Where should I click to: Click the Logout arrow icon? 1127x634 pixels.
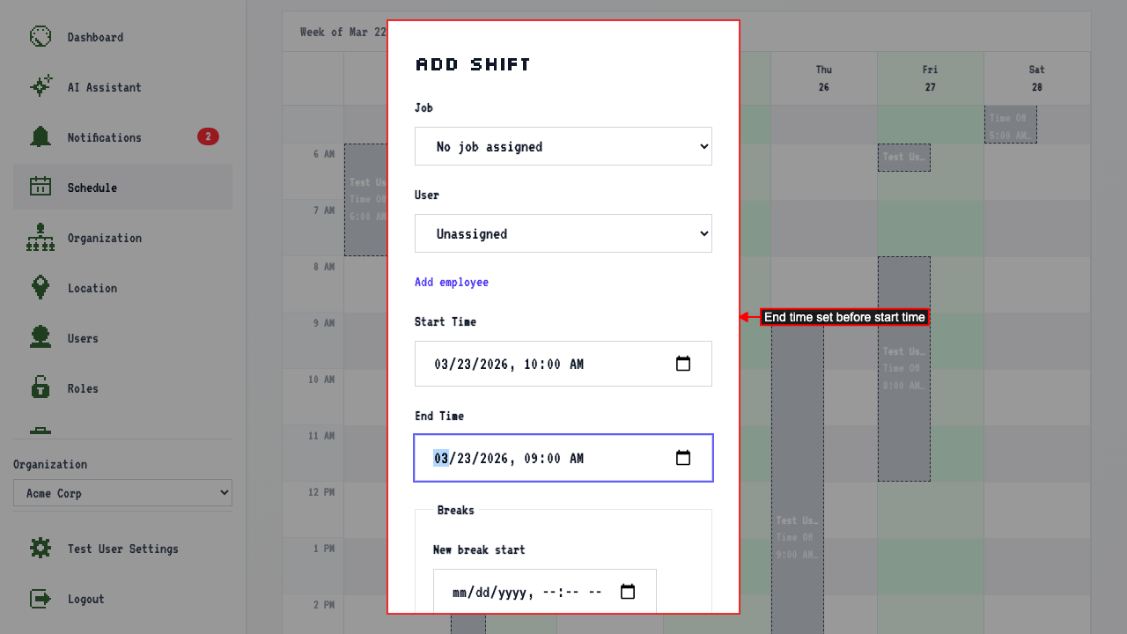(41, 598)
